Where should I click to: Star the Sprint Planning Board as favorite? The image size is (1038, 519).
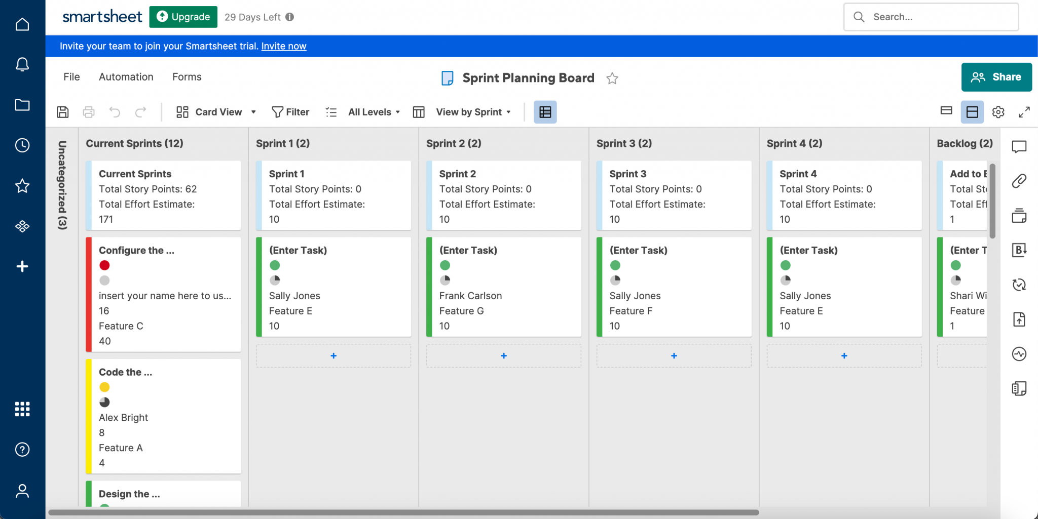click(612, 78)
